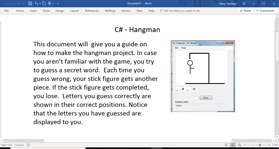Click the Meryl Santiago account name

point(228,4)
